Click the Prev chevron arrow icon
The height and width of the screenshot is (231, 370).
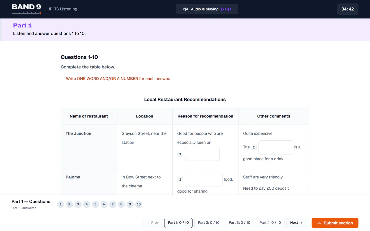[x=148, y=223]
